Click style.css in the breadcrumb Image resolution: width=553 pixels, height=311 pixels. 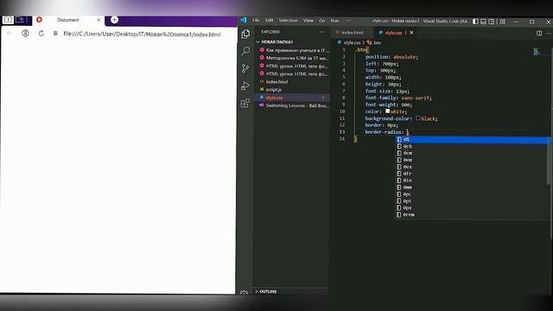click(352, 42)
